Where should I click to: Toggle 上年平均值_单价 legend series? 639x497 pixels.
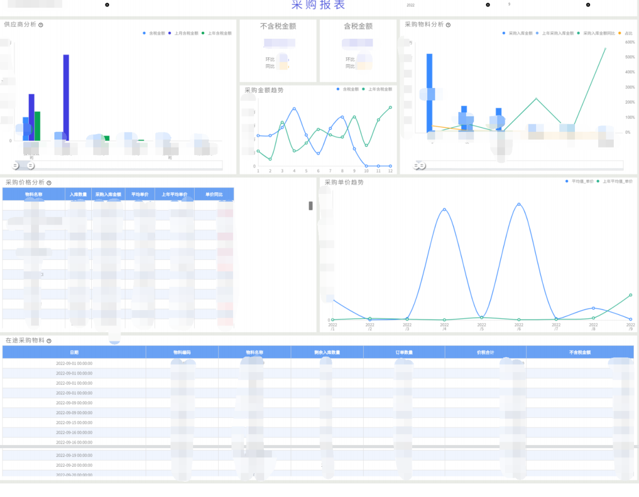pos(615,181)
